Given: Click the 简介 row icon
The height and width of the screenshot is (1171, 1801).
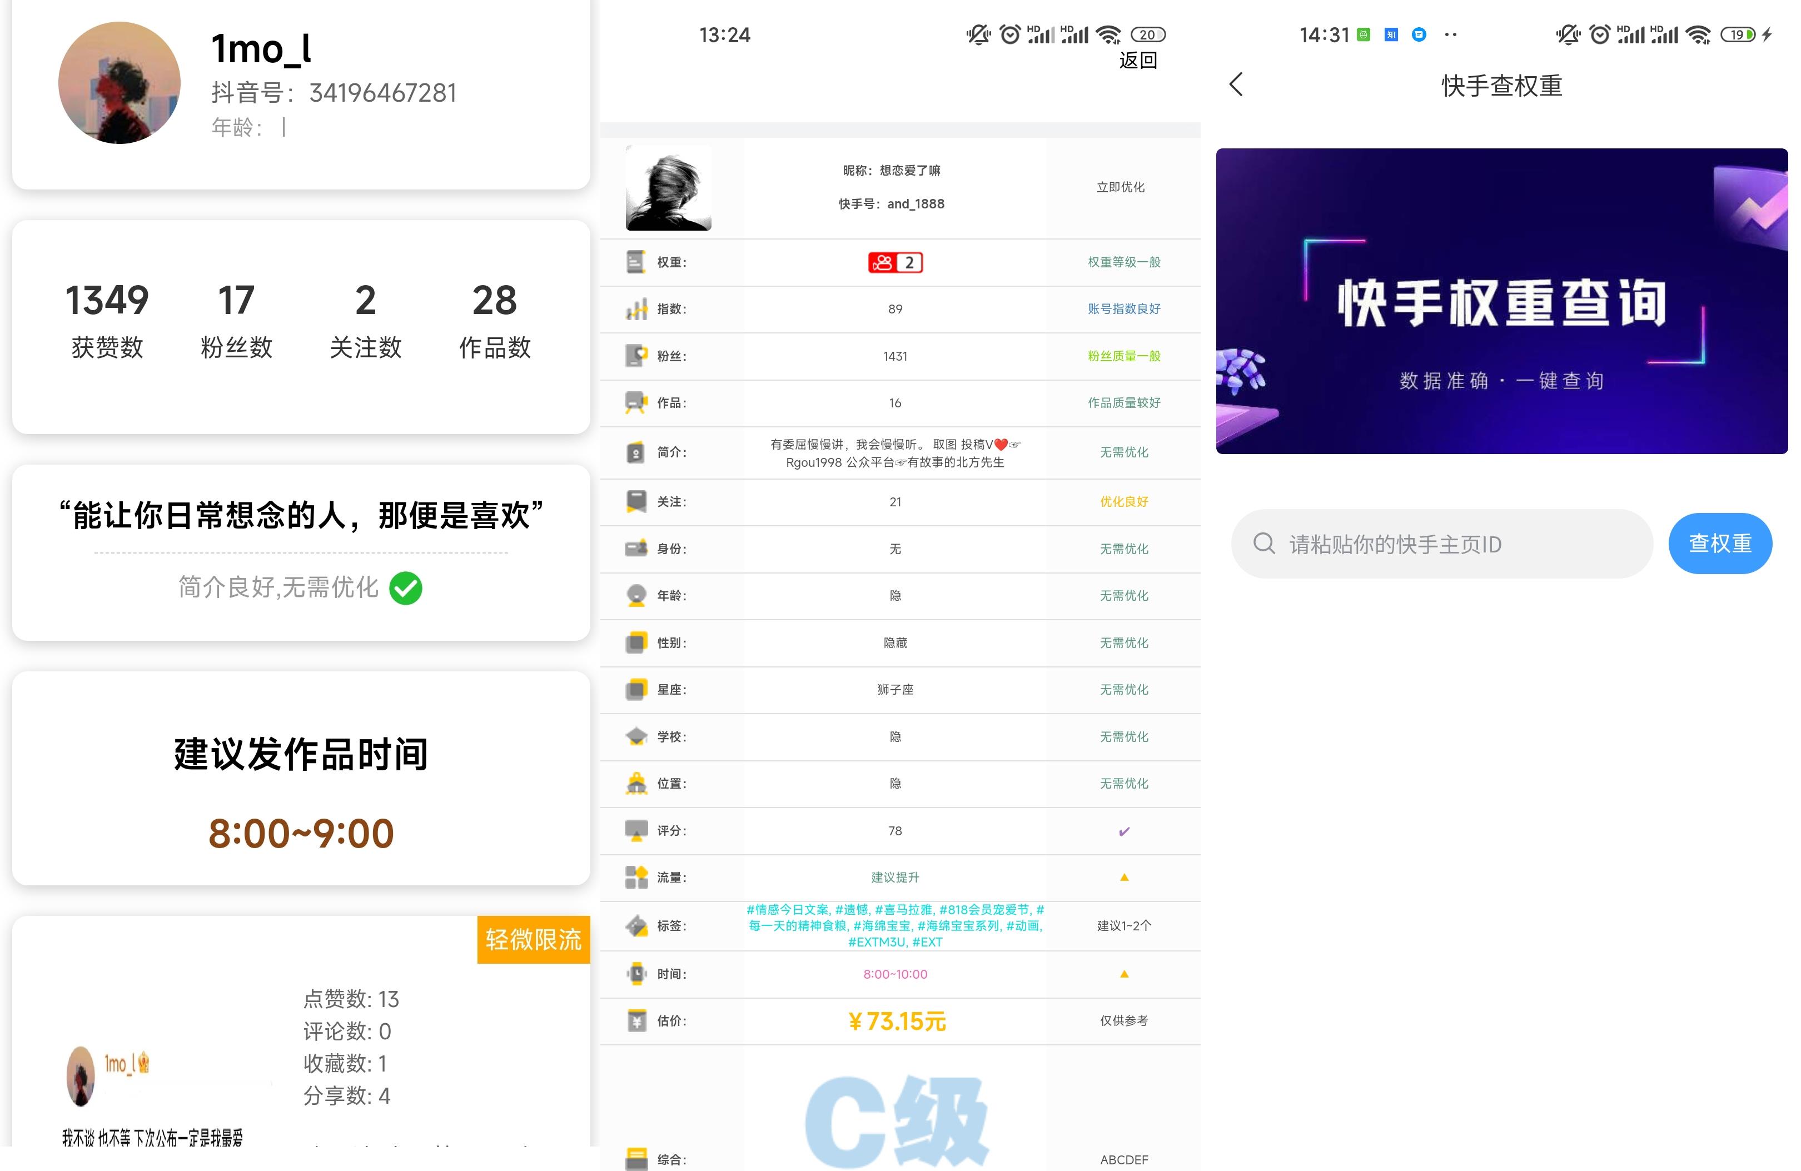Looking at the screenshot, I should pyautogui.click(x=636, y=452).
